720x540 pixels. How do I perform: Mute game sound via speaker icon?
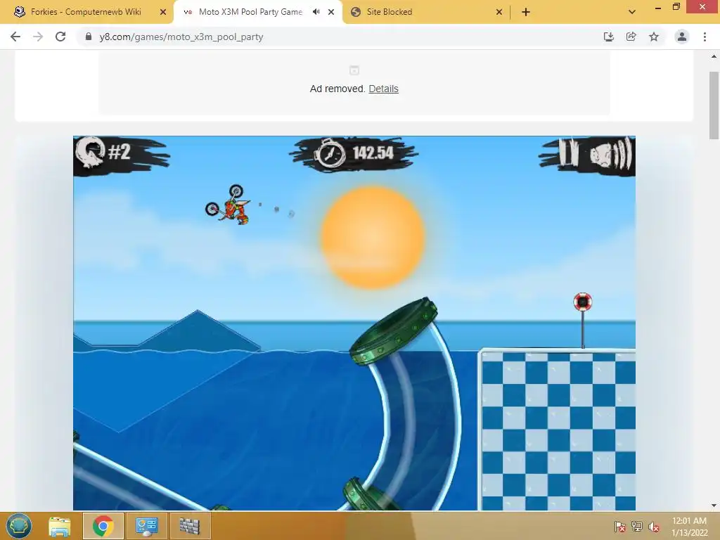point(611,154)
